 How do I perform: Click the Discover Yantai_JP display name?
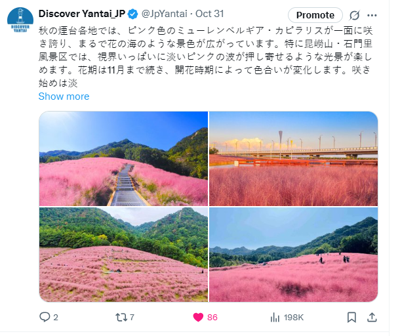[81, 14]
